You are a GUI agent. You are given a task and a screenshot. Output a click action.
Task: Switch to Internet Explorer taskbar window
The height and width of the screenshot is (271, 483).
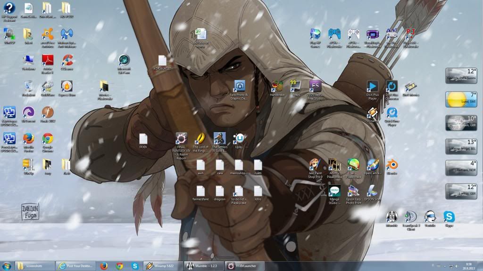click(x=76, y=266)
